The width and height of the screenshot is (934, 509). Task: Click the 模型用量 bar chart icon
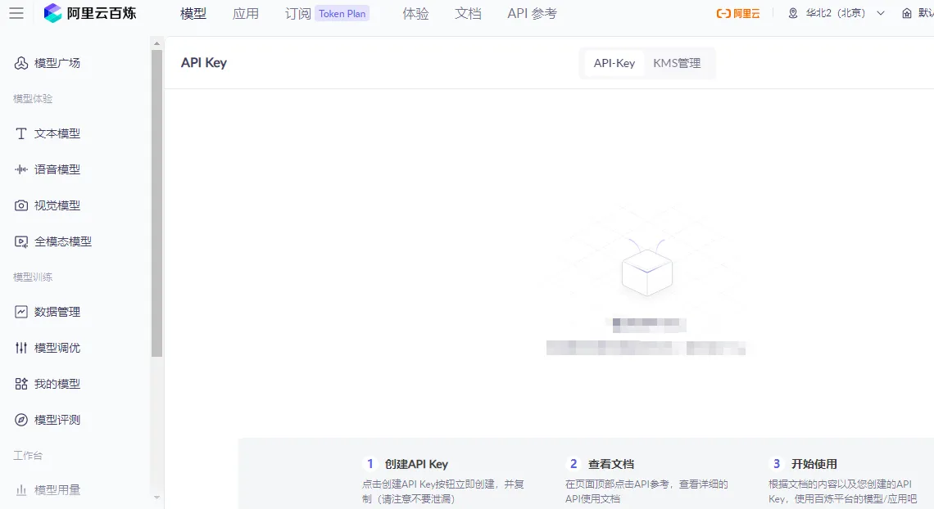tap(21, 490)
